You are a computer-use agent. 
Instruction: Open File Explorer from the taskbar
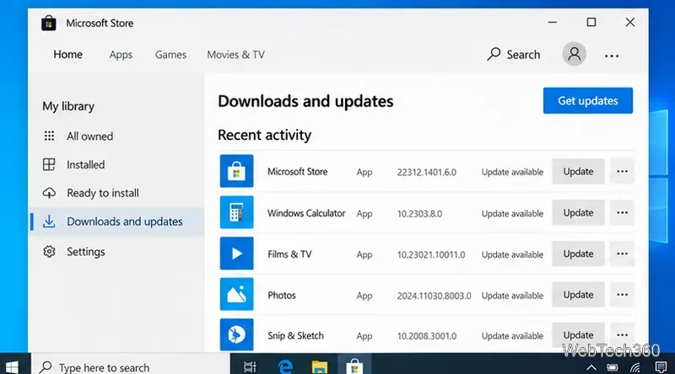click(x=320, y=366)
